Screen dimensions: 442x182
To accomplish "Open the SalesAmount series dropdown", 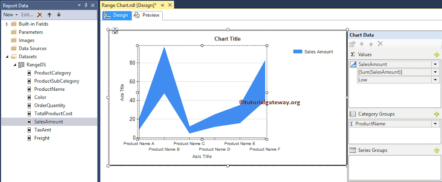I will click(435, 64).
